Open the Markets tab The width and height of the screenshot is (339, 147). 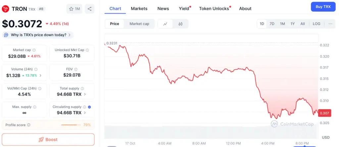tap(139, 9)
